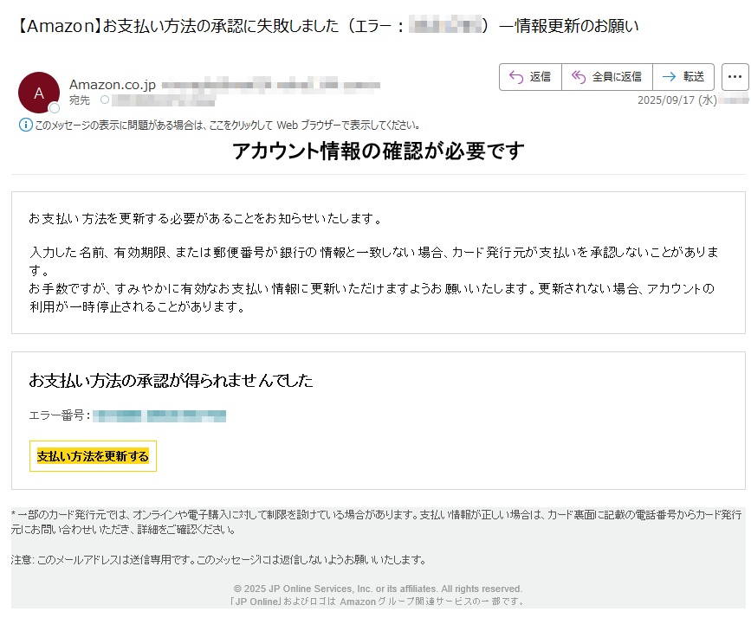This screenshot has width=751, height=618.
Task: Click the Reply (返信) button
Action: pos(530,76)
